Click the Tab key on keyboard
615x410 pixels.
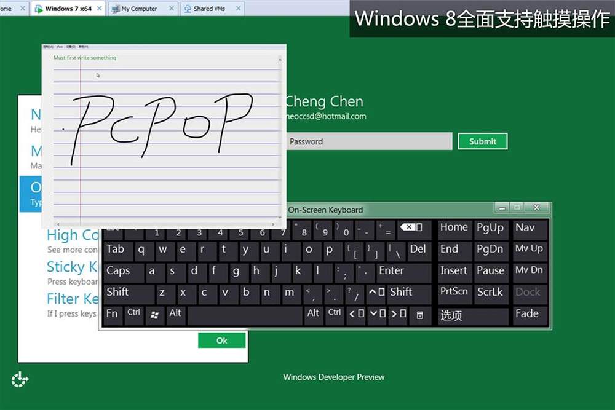[119, 250]
